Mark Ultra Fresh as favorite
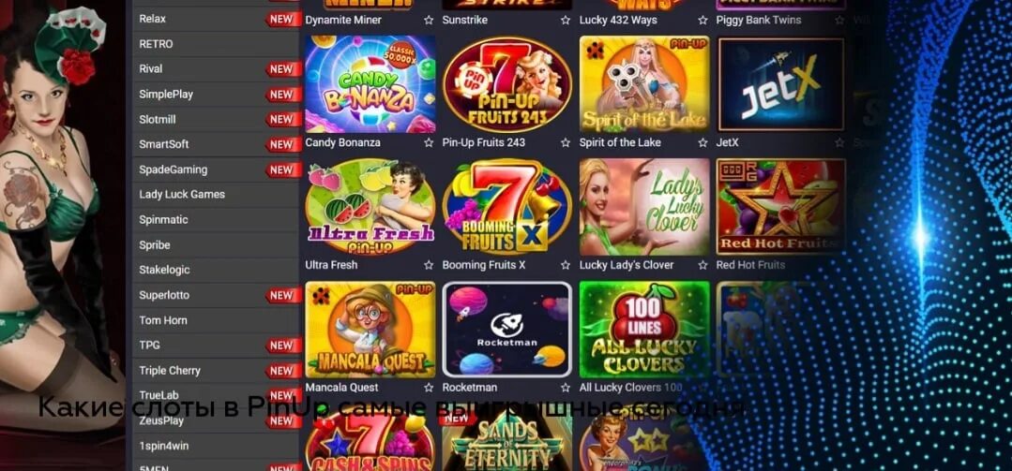1012x471 pixels. (429, 265)
